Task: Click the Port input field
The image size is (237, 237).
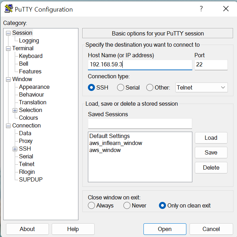Action: [x=211, y=65]
